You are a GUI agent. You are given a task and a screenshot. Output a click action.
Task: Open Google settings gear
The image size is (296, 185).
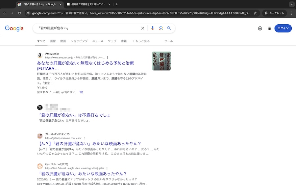[260, 28]
